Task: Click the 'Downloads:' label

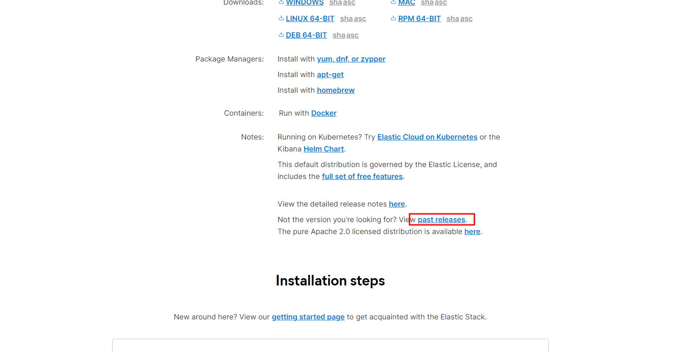Action: tap(244, 3)
